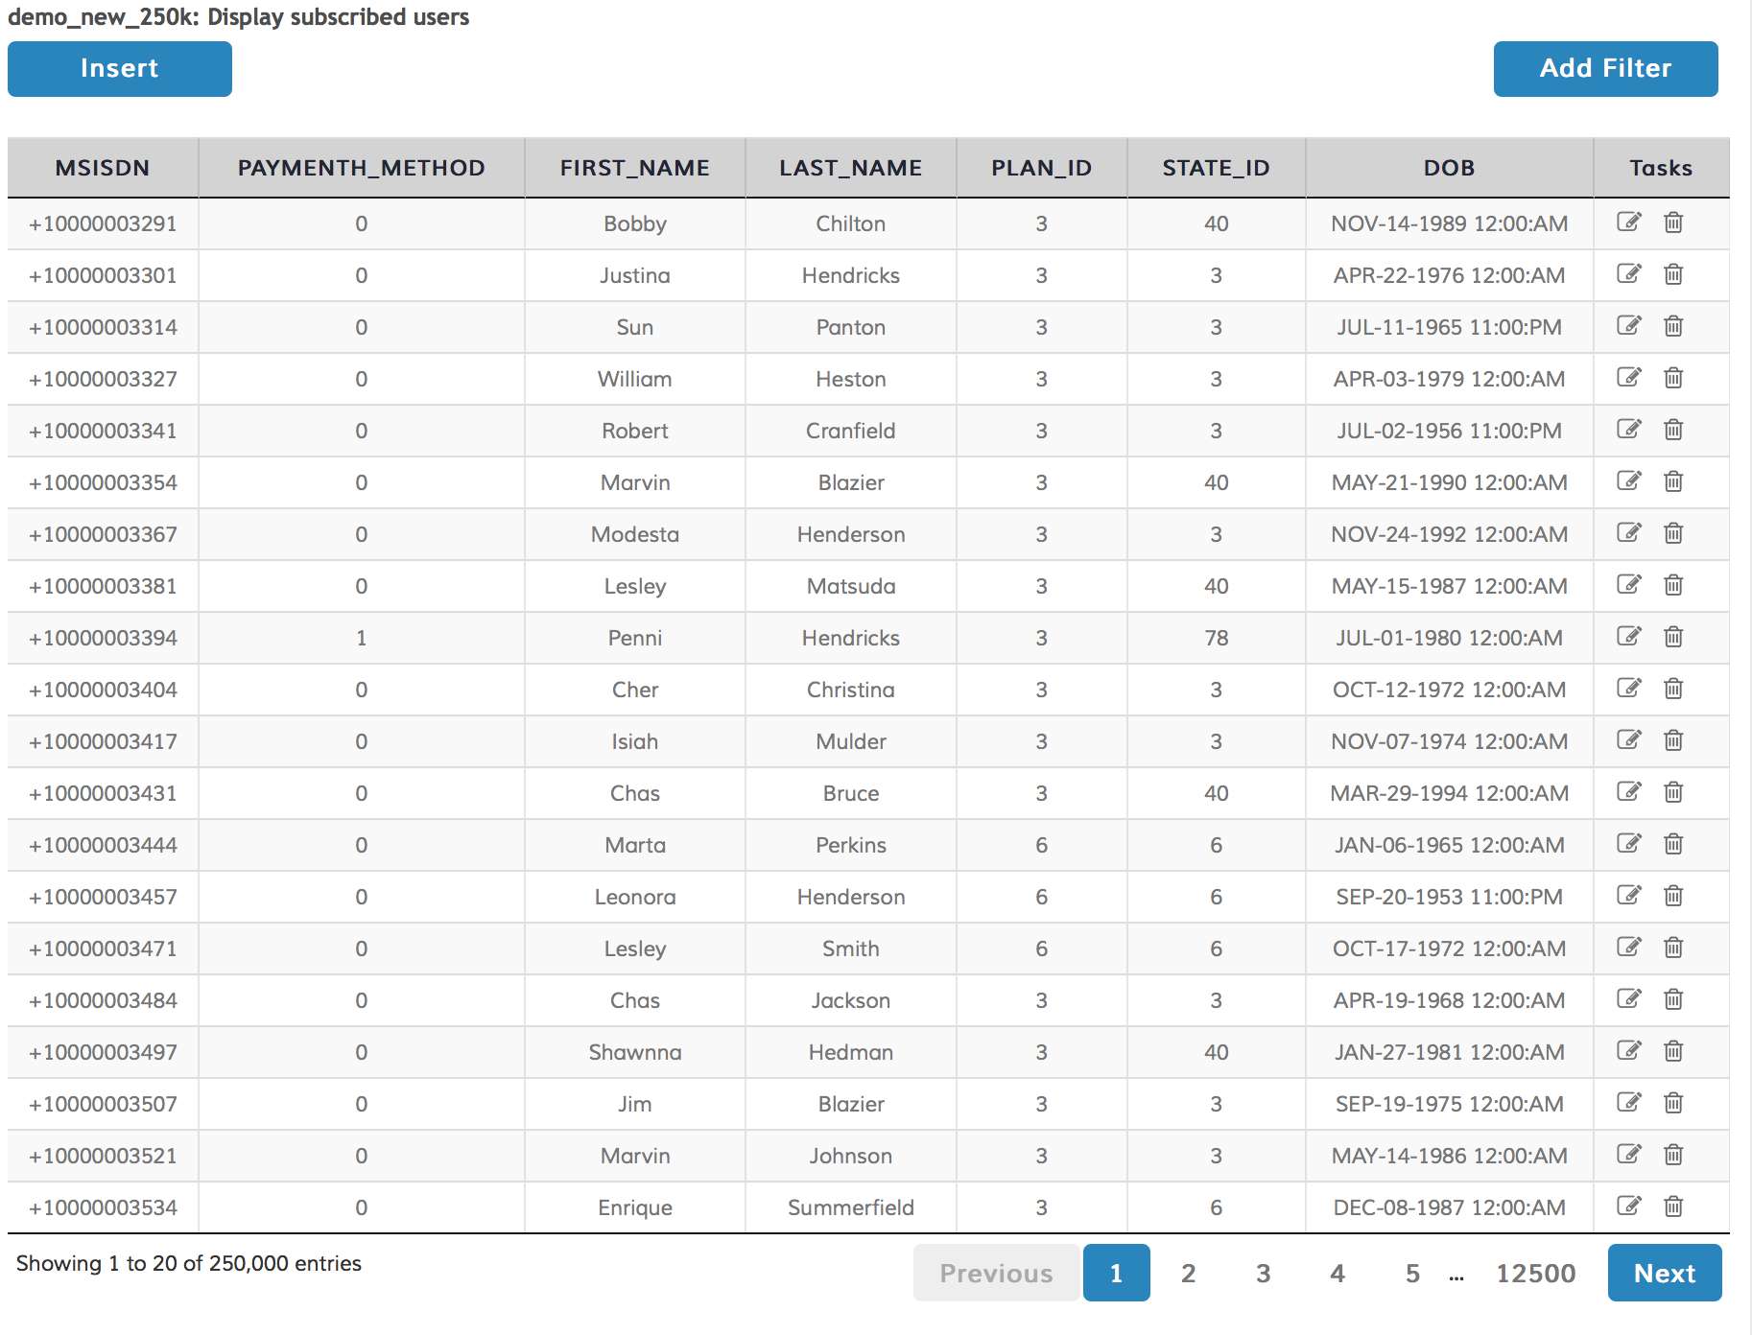Click edit icon for Bobby Chilton row
The width and height of the screenshot is (1752, 1335).
click(1628, 222)
